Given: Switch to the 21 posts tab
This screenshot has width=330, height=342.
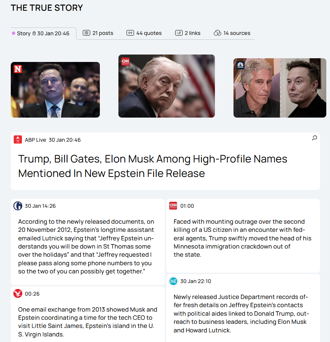Looking at the screenshot, I should click(x=98, y=33).
